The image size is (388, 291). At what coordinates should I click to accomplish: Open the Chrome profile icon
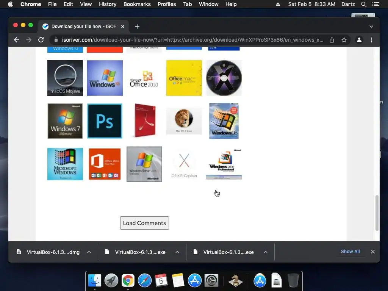(359, 40)
